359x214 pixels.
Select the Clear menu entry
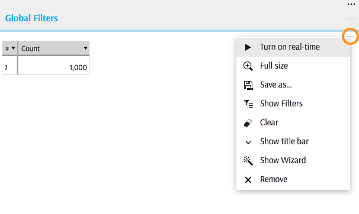[293, 122]
